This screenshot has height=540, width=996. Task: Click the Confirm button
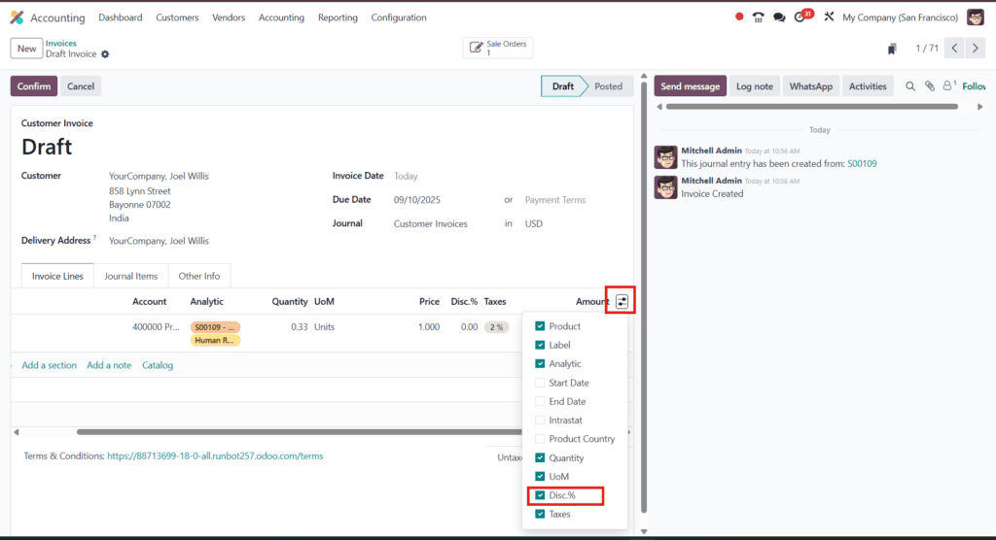pyautogui.click(x=34, y=86)
